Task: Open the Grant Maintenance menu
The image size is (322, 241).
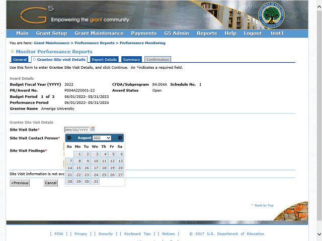Action: (x=99, y=33)
